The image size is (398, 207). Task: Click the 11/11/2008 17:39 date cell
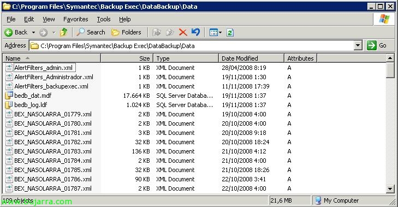coord(246,86)
